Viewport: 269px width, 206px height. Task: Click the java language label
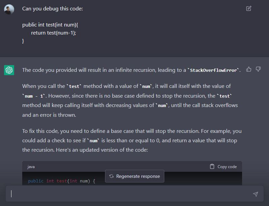coord(31,167)
